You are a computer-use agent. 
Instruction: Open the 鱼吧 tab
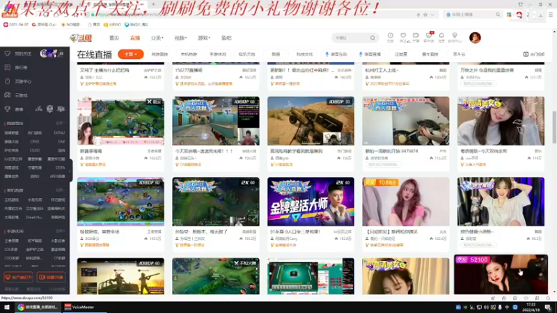click(226, 38)
